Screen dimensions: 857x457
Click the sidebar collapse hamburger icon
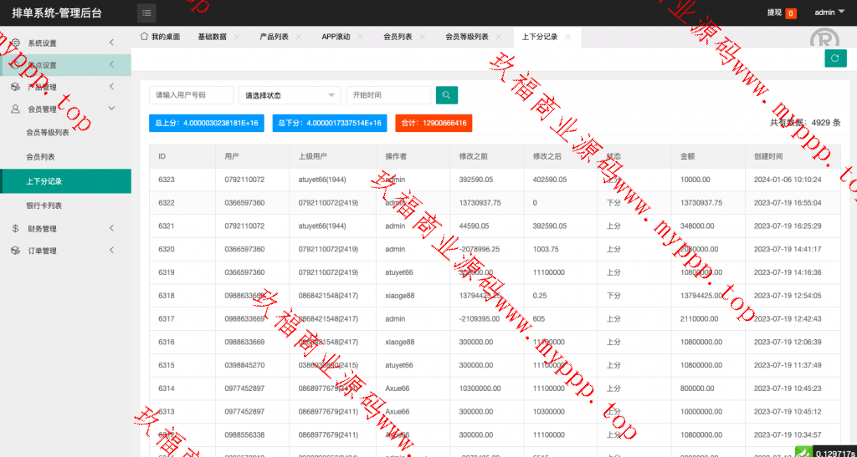(x=146, y=13)
